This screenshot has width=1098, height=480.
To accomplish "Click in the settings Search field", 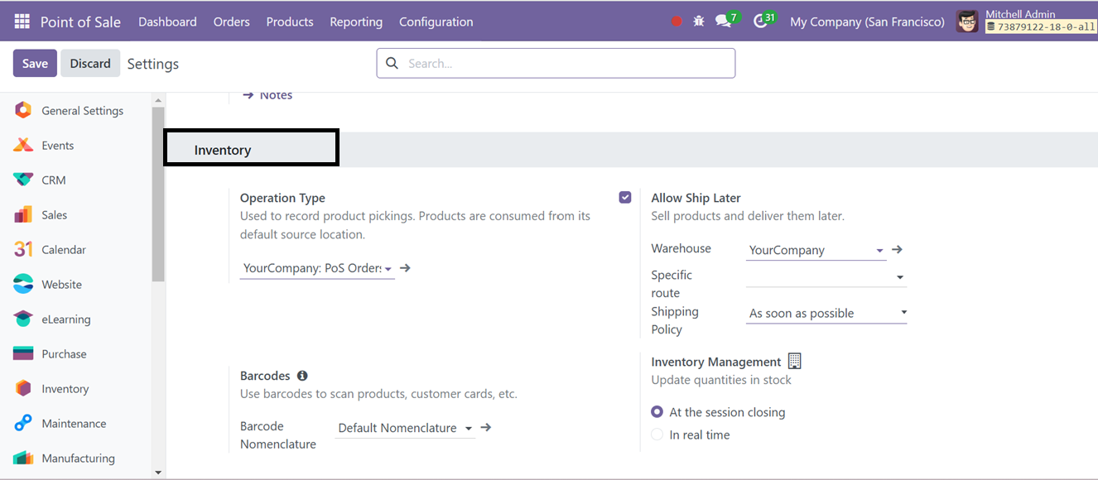I will click(x=556, y=63).
